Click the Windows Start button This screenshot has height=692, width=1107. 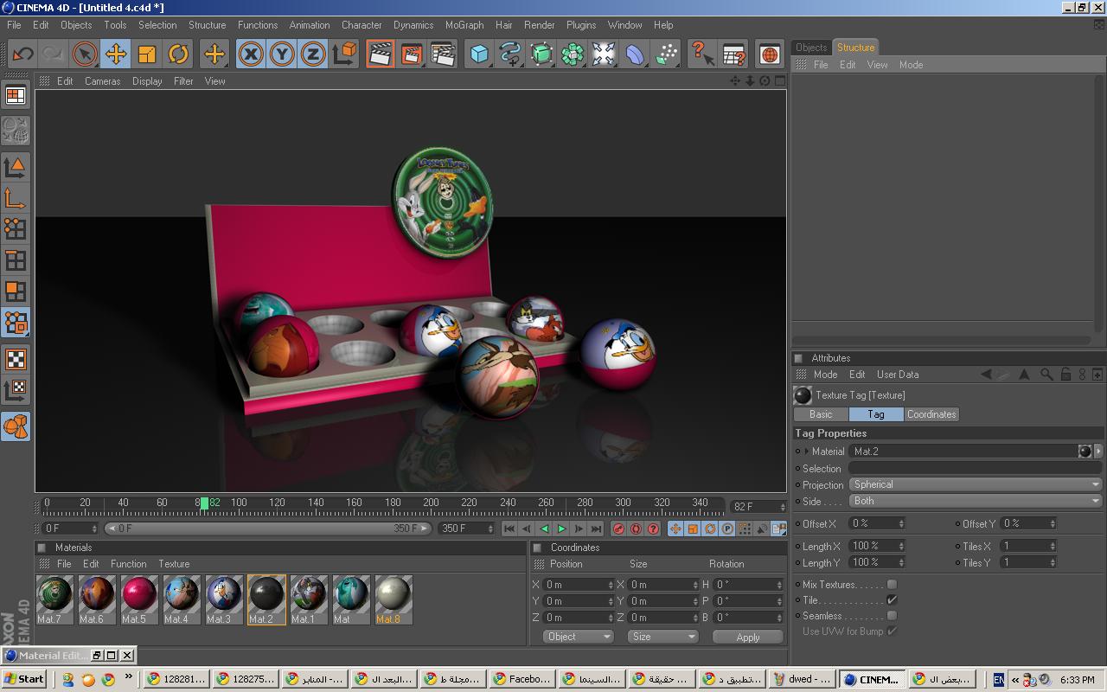coord(23,679)
